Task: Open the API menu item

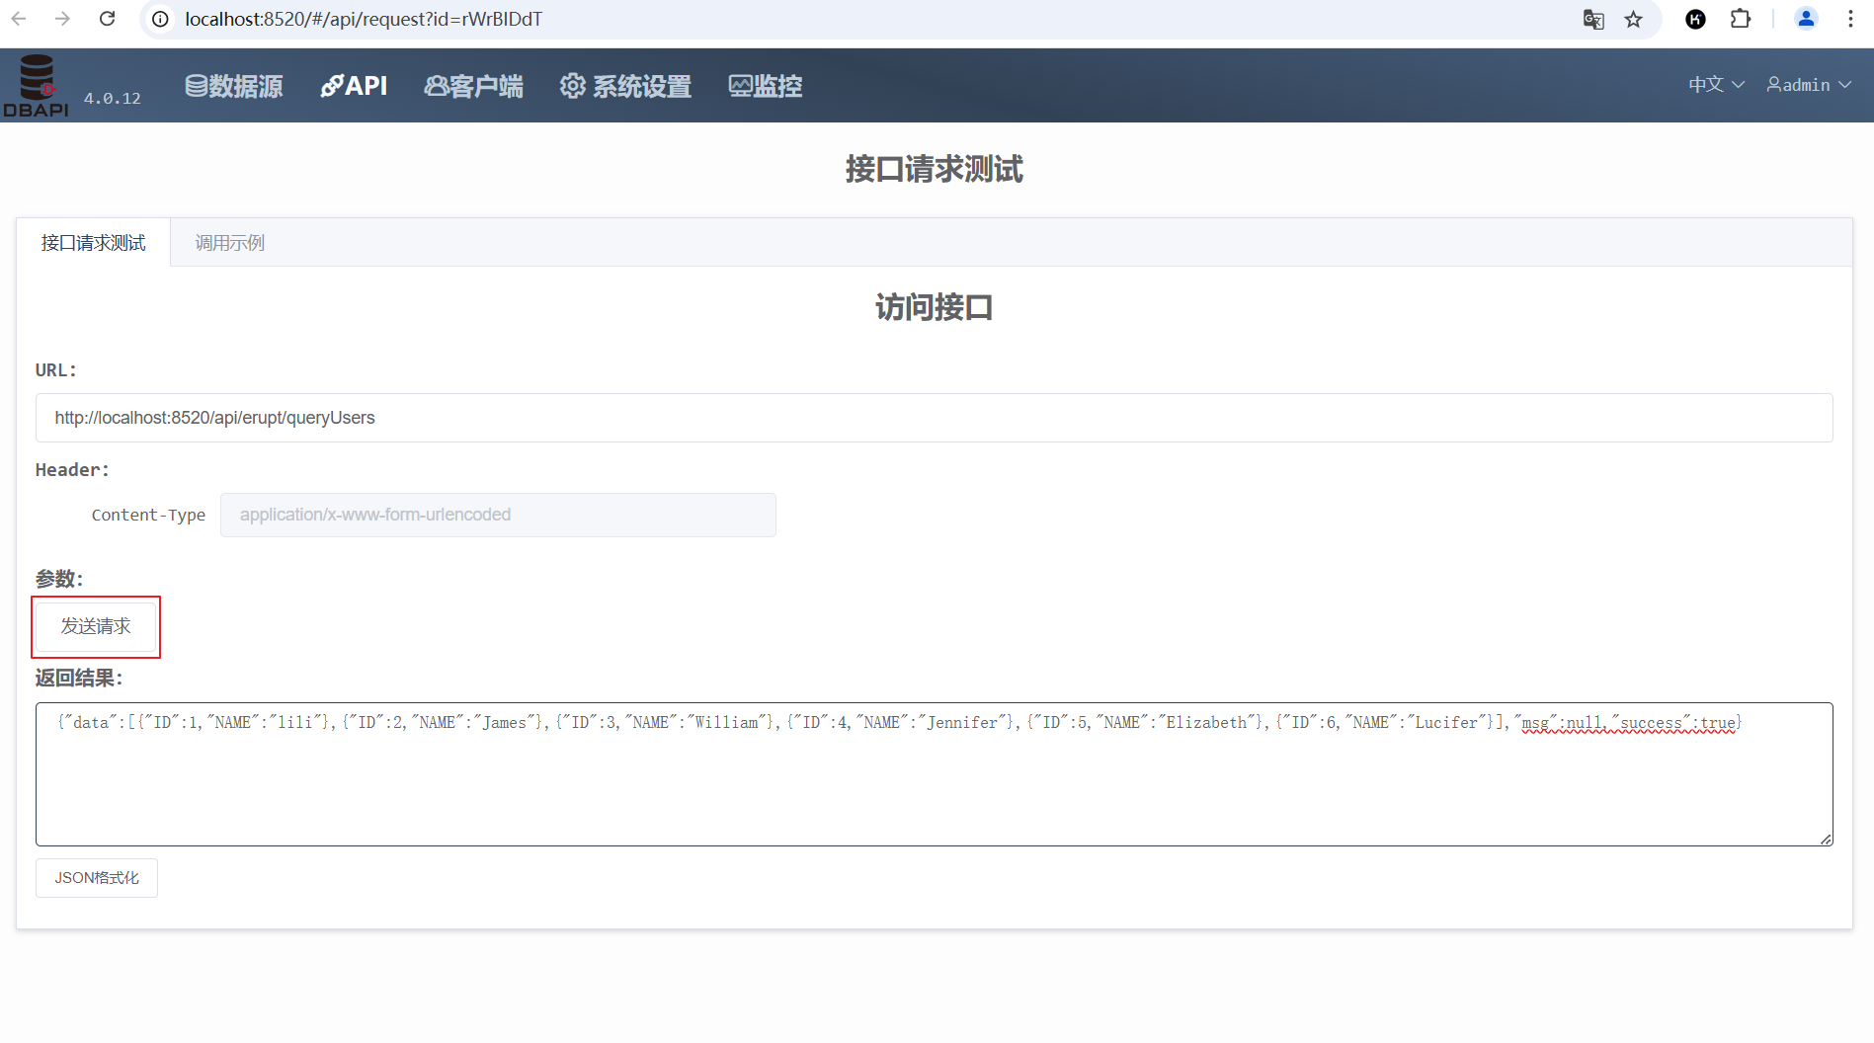Action: pyautogui.click(x=354, y=86)
